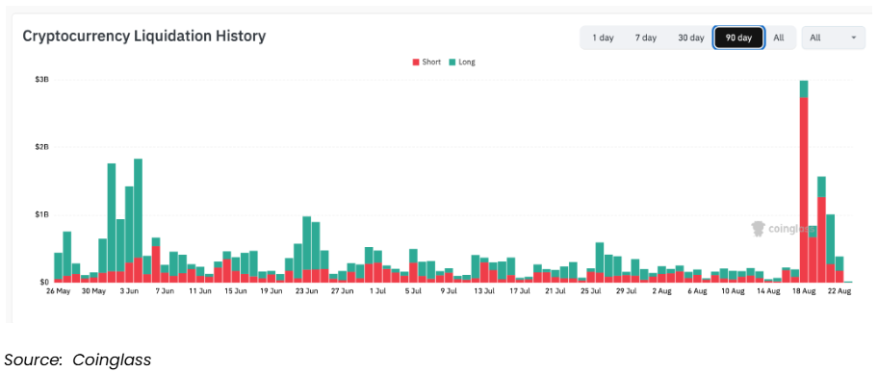878x372 pixels.
Task: Click the Cryptocurrency Liquidation History title
Action: [x=143, y=37]
